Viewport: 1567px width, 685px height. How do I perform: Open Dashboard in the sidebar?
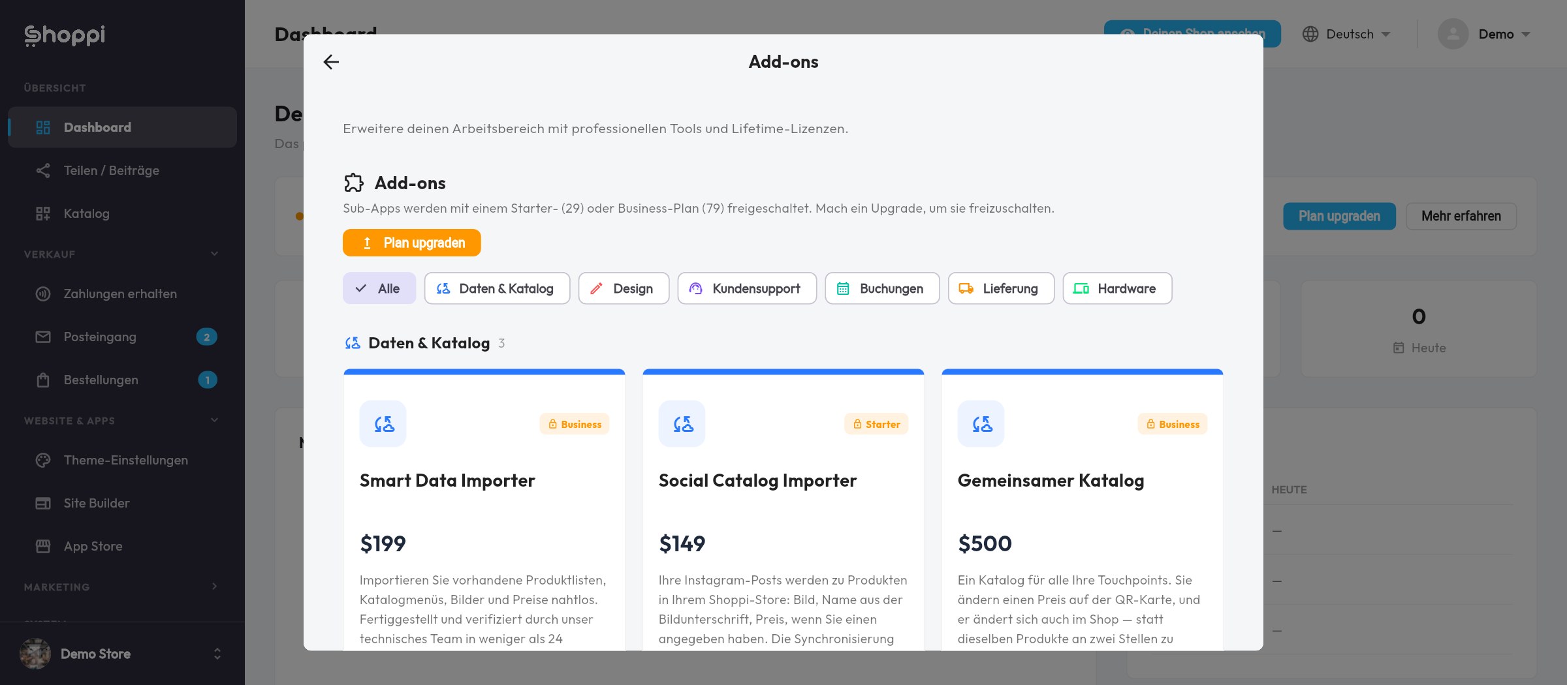tap(123, 127)
